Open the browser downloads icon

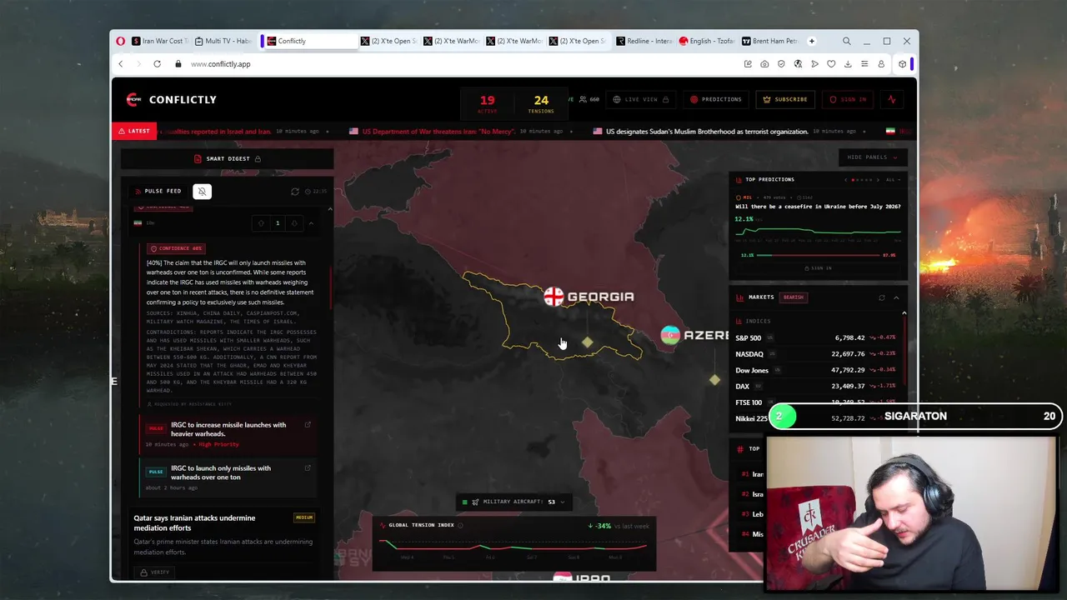point(848,64)
